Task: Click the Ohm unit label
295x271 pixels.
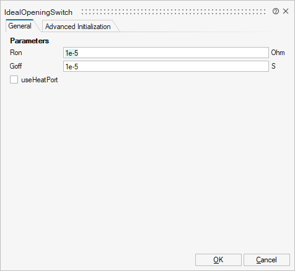Action: 278,53
